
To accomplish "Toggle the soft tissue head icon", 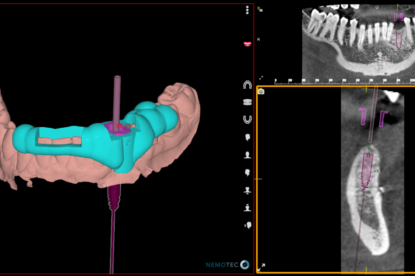I will (247, 191).
